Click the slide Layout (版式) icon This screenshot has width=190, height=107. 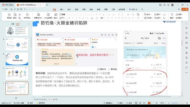coord(56,15)
